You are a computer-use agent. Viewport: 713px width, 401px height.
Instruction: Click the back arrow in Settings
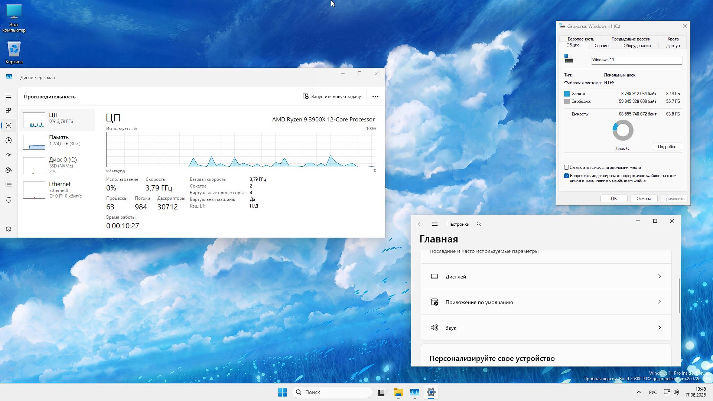[420, 224]
